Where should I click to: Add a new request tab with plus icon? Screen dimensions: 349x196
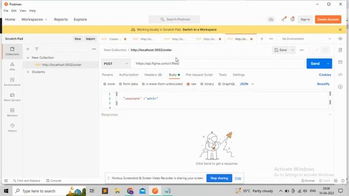pos(262,39)
